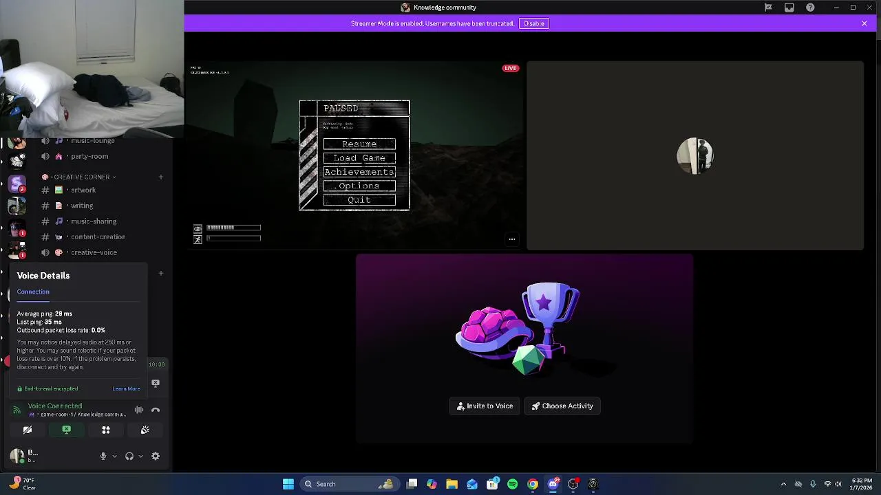Open the inbox icon in title bar
Screen dimensions: 881x495
tap(789, 8)
